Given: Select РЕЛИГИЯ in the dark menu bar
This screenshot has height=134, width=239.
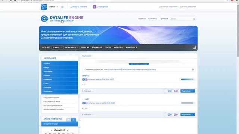Looking at the screenshot, I should pyautogui.click(x=85, y=48).
